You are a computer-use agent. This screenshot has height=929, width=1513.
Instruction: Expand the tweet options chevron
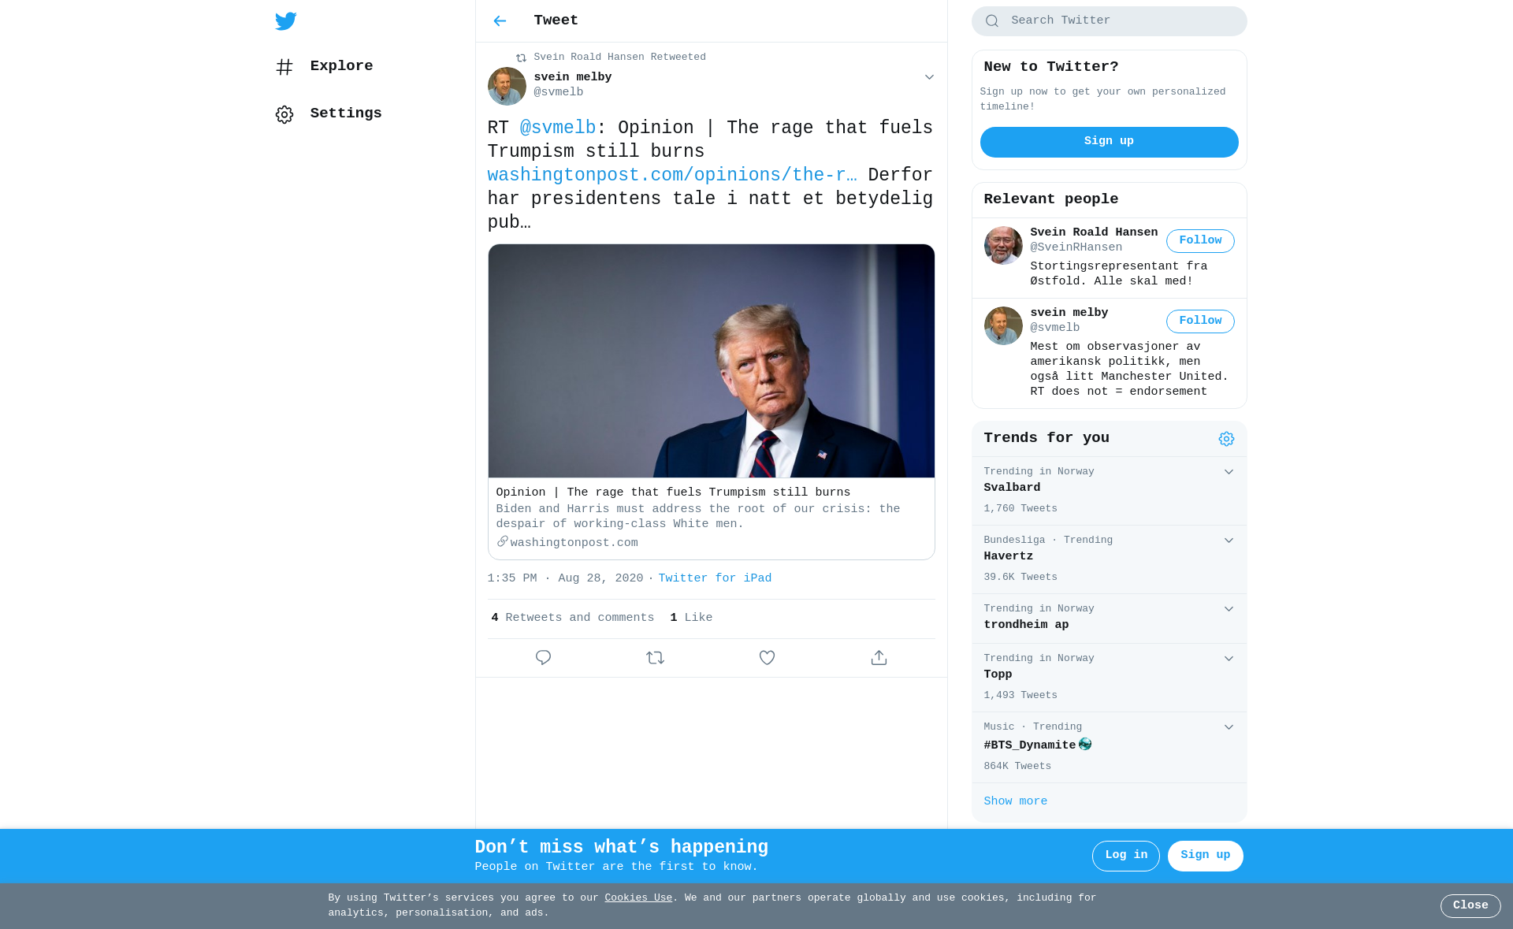pyautogui.click(x=929, y=77)
